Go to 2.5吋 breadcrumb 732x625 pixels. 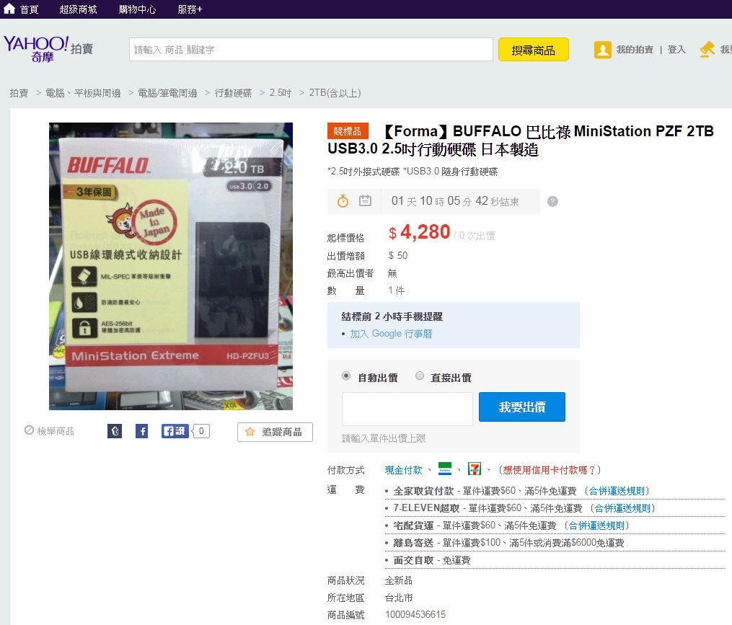tap(280, 93)
